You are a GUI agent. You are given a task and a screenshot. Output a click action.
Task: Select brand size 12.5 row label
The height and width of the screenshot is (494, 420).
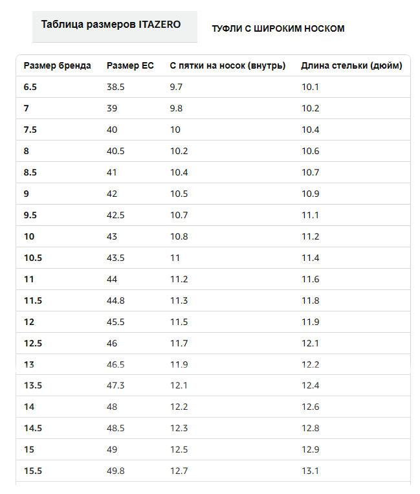pos(33,343)
